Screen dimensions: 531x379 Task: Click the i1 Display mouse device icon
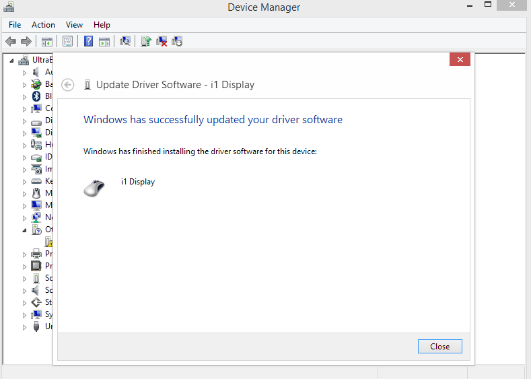(x=94, y=188)
